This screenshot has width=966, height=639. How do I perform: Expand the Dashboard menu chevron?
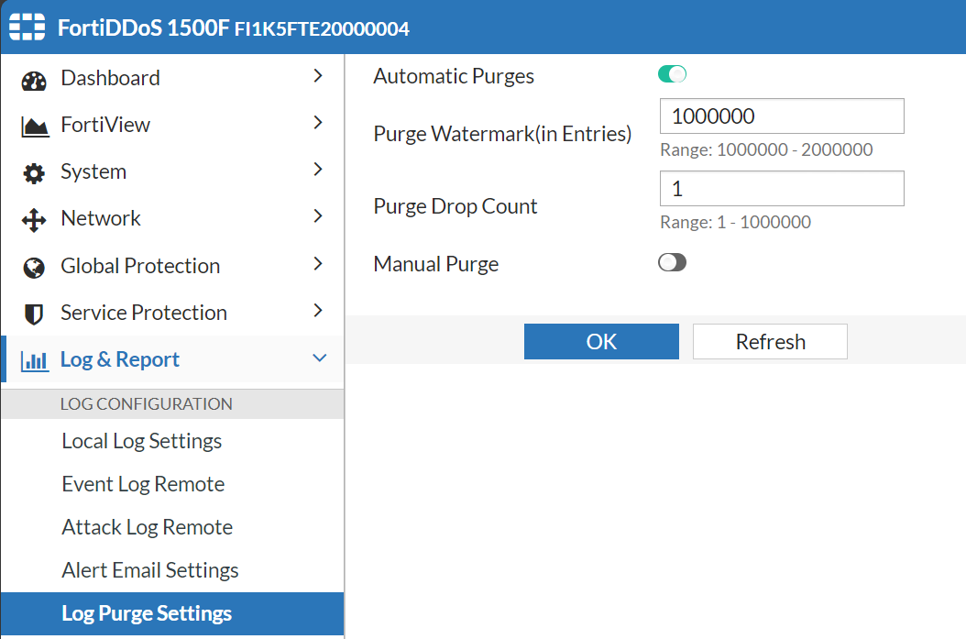pyautogui.click(x=319, y=78)
